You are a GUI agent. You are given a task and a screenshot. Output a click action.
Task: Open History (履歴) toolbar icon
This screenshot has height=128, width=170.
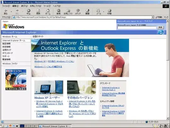pos(88,12)
